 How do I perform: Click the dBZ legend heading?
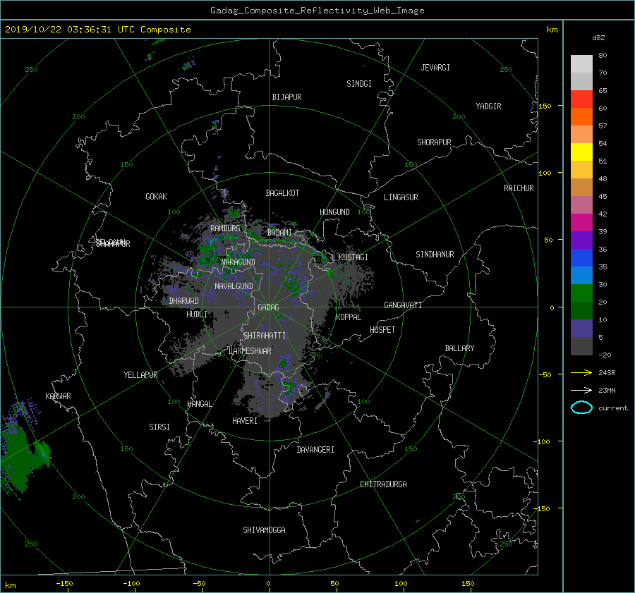(598, 38)
